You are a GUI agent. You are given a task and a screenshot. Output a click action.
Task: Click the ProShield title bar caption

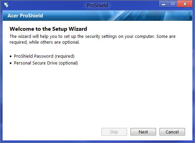tap(97, 5)
